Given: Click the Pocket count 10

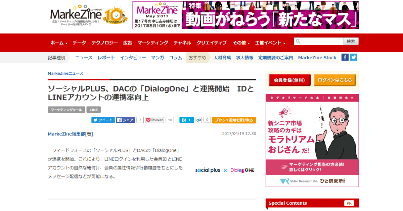Looking at the screenshot, I should [x=170, y=120].
